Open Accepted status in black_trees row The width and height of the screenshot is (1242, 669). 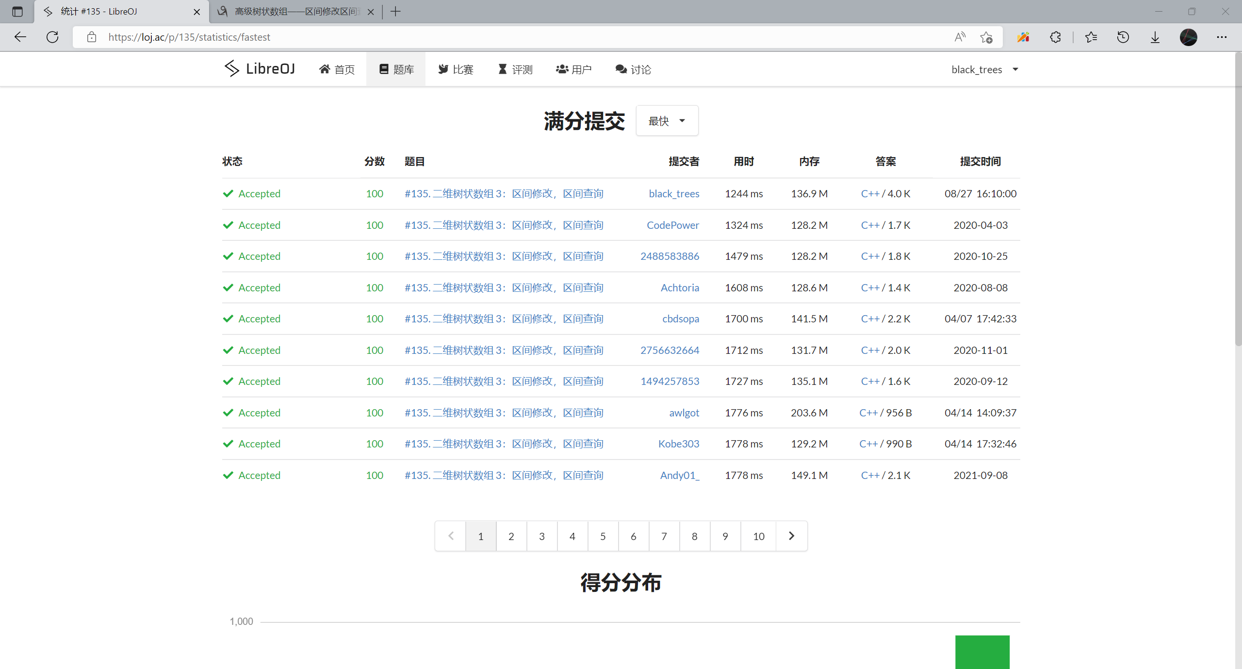[x=251, y=193]
